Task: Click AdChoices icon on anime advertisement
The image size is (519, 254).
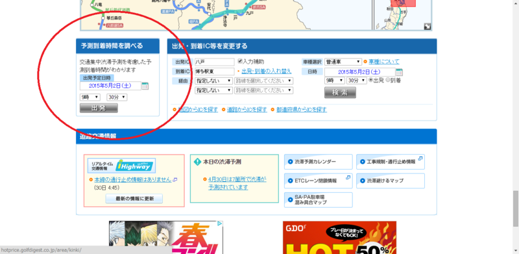Action: tap(219, 224)
